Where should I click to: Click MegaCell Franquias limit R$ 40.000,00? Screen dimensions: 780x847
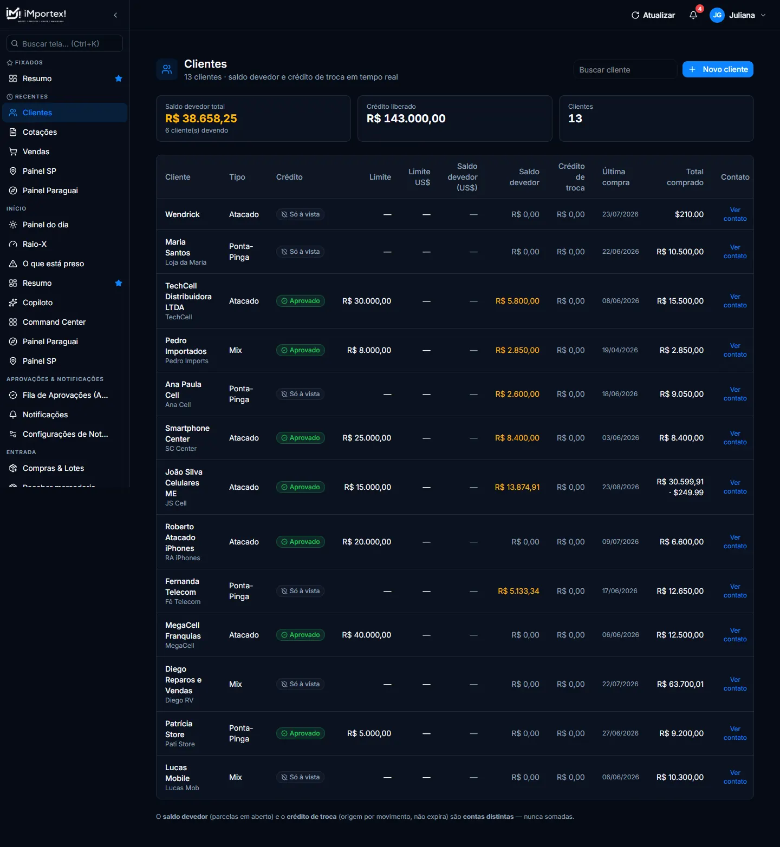(x=367, y=635)
